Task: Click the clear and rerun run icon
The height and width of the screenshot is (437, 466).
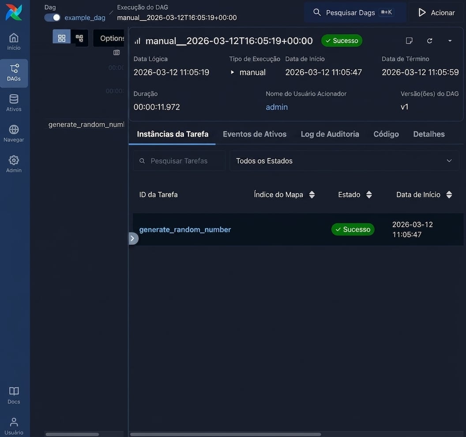Action: tap(429, 41)
